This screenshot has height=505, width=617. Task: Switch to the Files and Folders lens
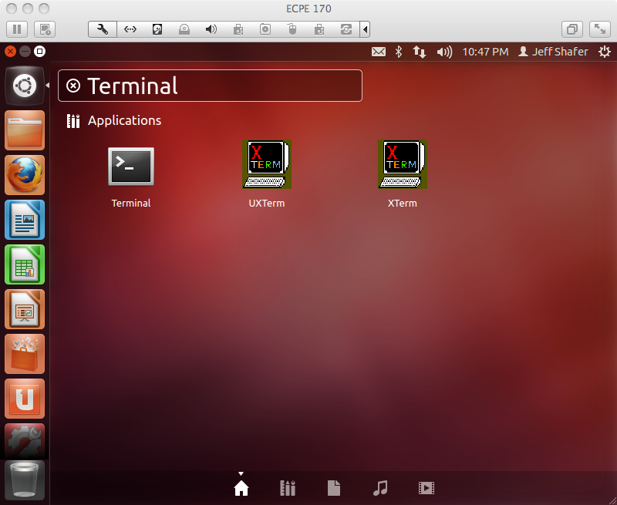[333, 487]
